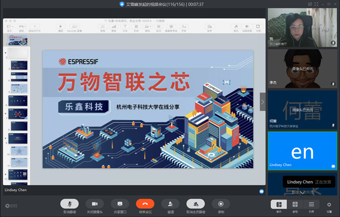
Task: Click the Keynote play slideshow button
Action: 61,26
